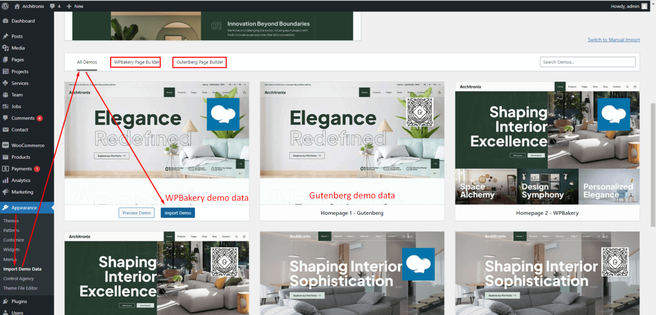Open the WooCommerce menu item
656x315 pixels.
pos(27,145)
